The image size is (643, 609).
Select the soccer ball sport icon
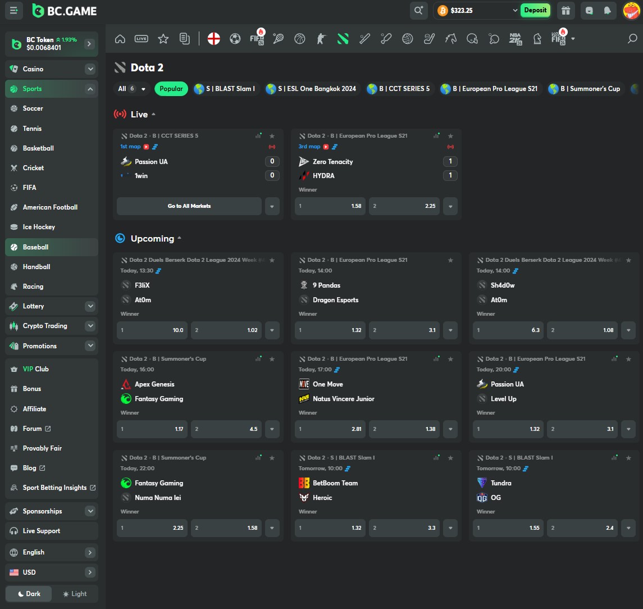click(235, 39)
